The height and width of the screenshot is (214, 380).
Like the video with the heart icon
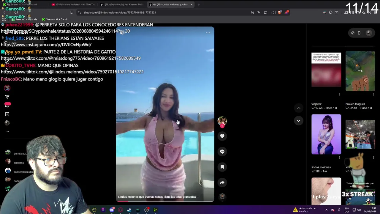coord(222,136)
